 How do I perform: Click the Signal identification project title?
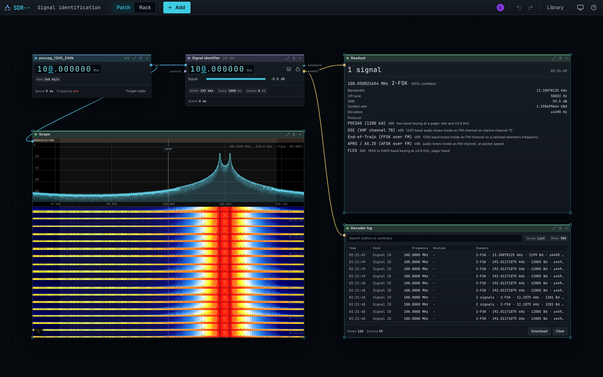tap(69, 8)
